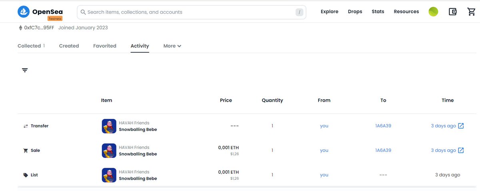Click the green profile avatar

pyautogui.click(x=433, y=12)
